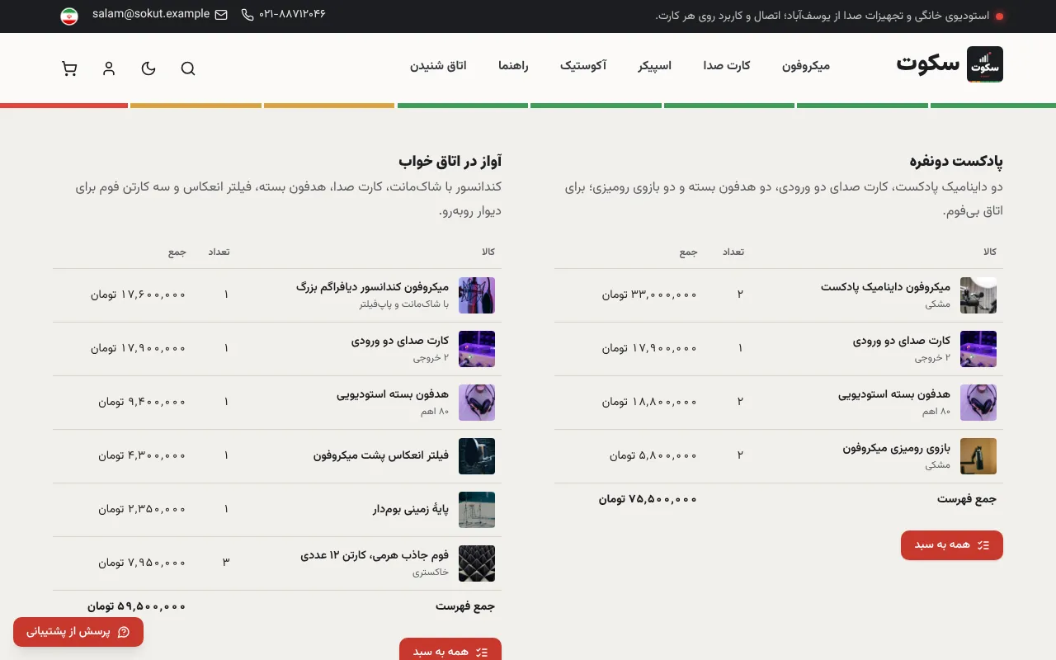Click the با شاک‌مانت و پاپ‌فیلتر subtitle

coord(403,304)
